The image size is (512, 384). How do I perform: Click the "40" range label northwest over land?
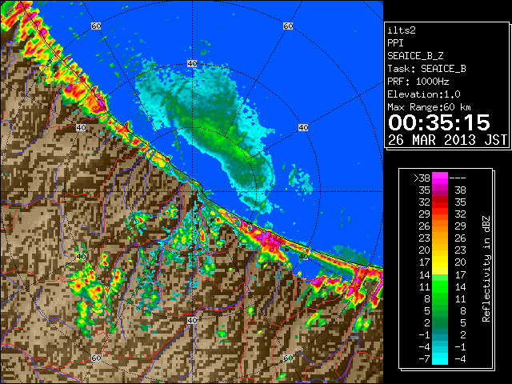(x=81, y=127)
